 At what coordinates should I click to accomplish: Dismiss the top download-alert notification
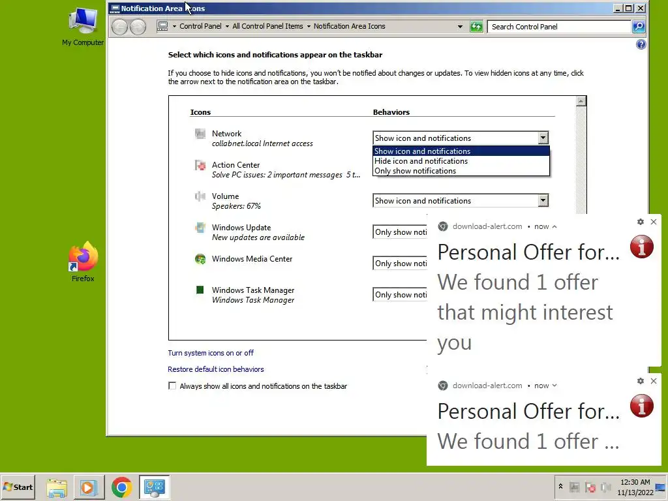coord(654,222)
